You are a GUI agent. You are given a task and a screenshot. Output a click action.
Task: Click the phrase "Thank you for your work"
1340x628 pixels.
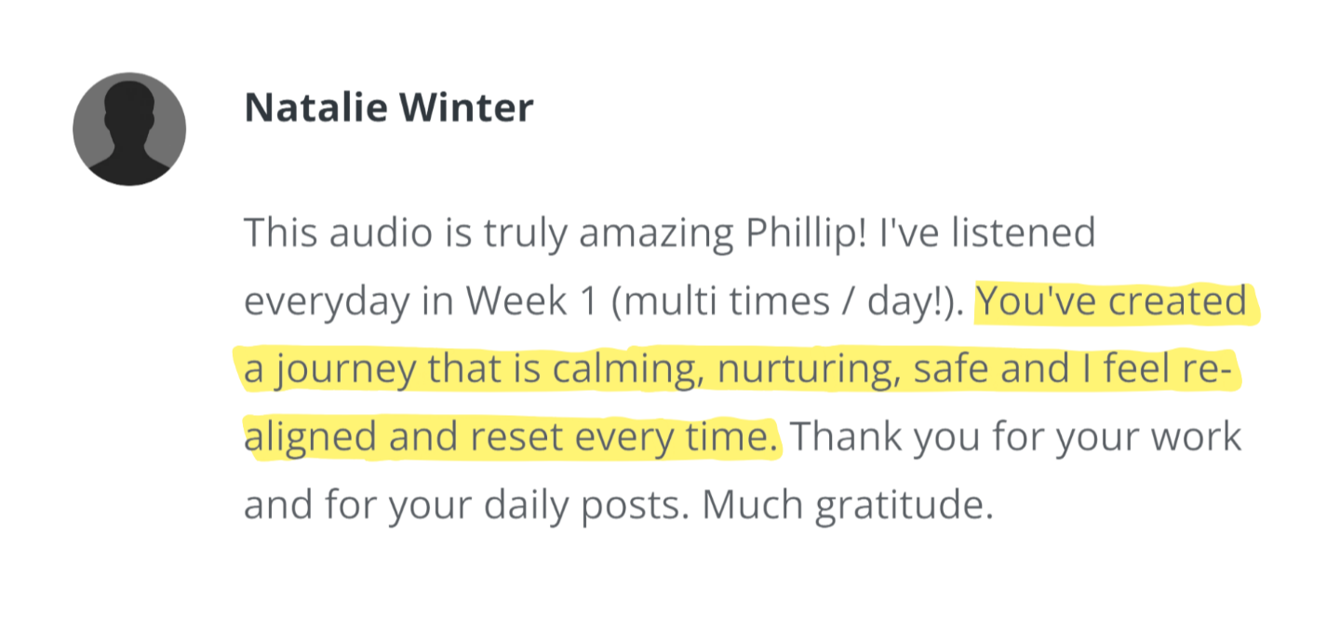[x=1014, y=438]
